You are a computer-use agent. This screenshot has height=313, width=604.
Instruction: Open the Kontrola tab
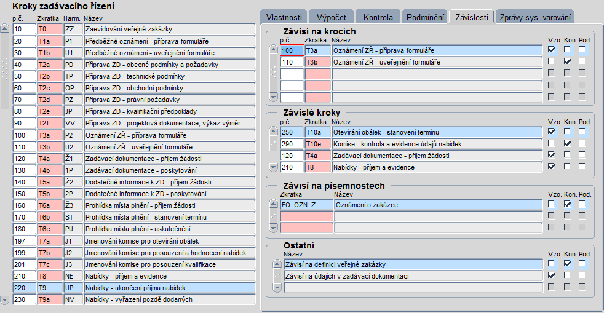[378, 17]
